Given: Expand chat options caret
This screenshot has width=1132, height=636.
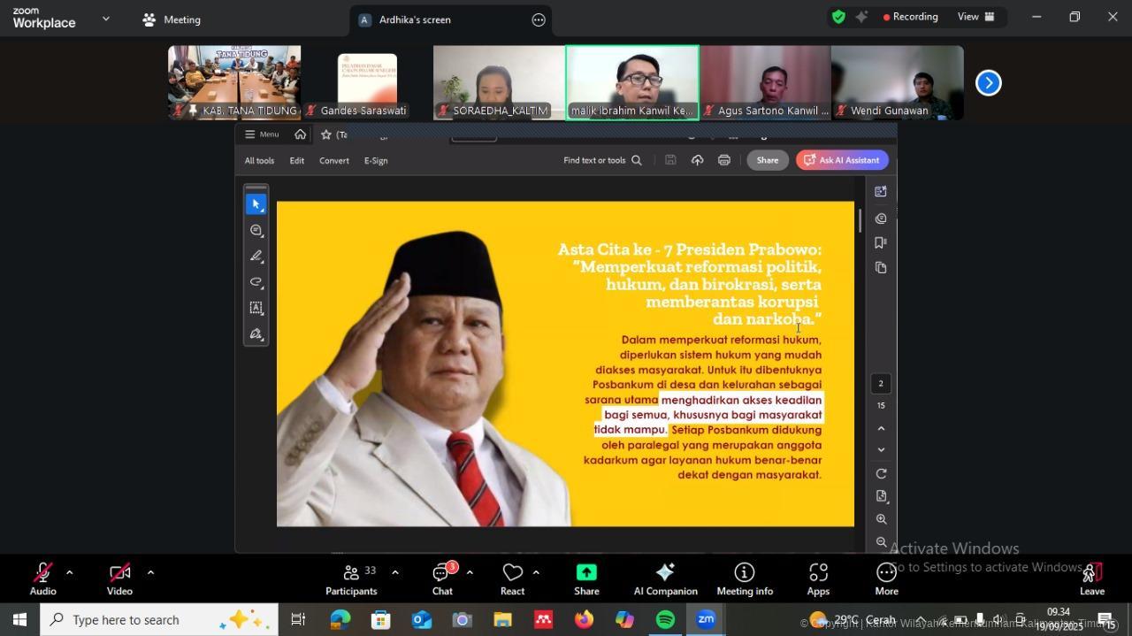Looking at the screenshot, I should (x=469, y=572).
